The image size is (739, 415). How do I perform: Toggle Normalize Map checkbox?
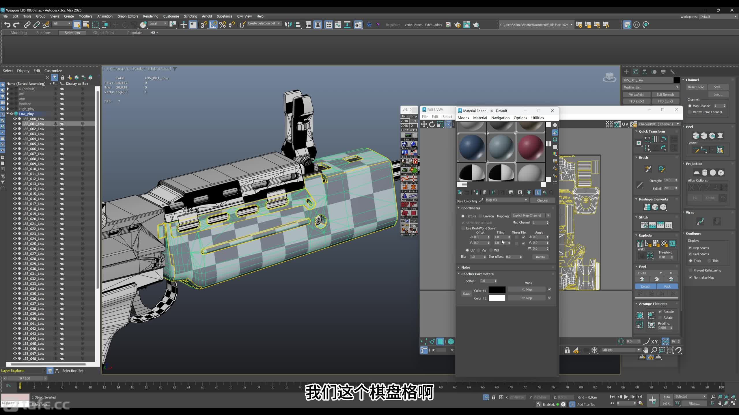click(690, 278)
